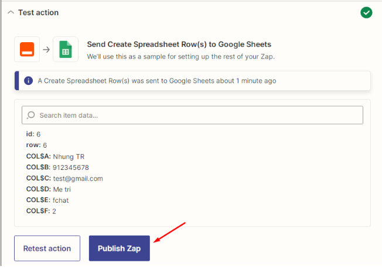Click the arrow between app icons
This screenshot has height=273, width=382.
click(x=46, y=50)
